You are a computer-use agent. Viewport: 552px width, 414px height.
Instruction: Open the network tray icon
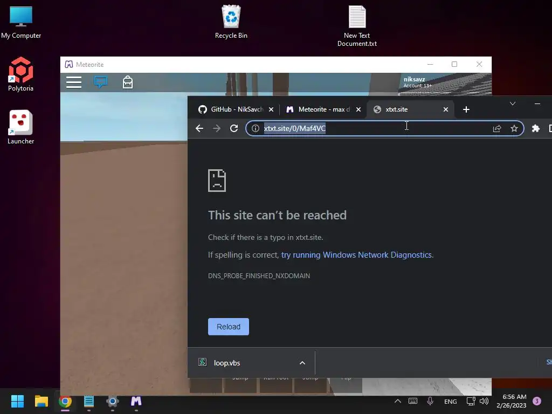[471, 401]
